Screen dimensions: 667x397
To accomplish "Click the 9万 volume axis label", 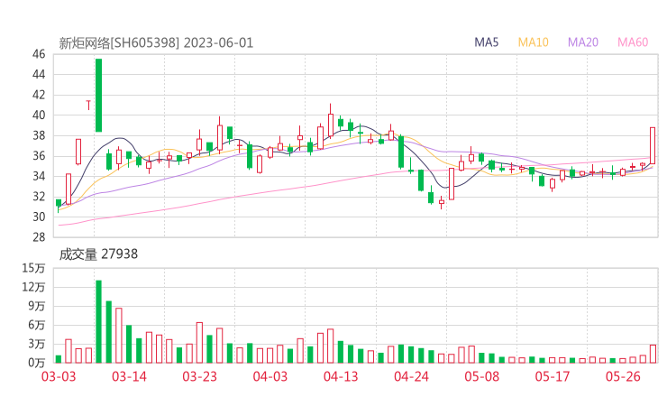I will pyautogui.click(x=37, y=306).
